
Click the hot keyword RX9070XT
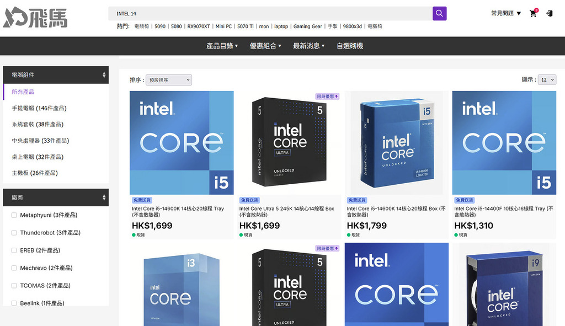click(199, 26)
